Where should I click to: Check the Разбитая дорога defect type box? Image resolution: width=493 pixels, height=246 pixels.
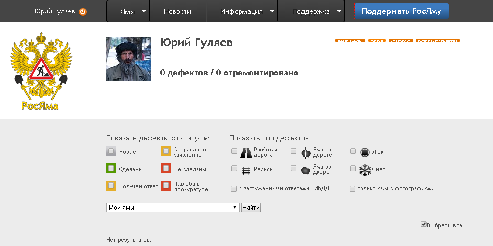[234, 151]
